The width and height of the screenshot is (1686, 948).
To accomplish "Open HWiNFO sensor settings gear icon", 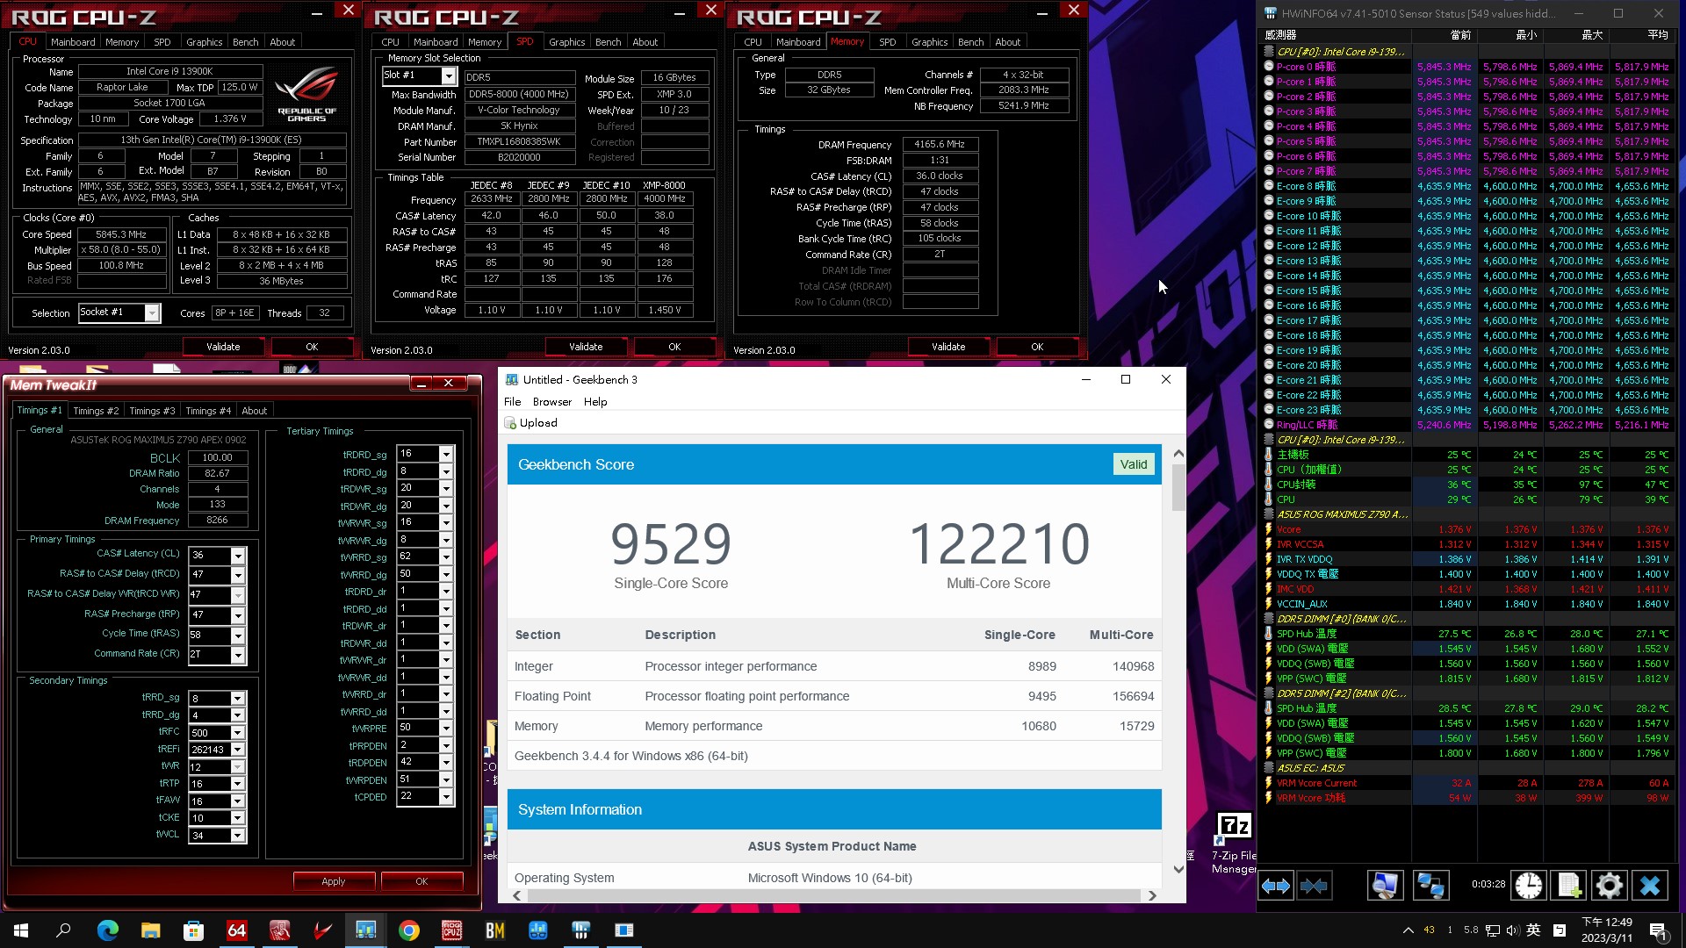I will [x=1609, y=886].
